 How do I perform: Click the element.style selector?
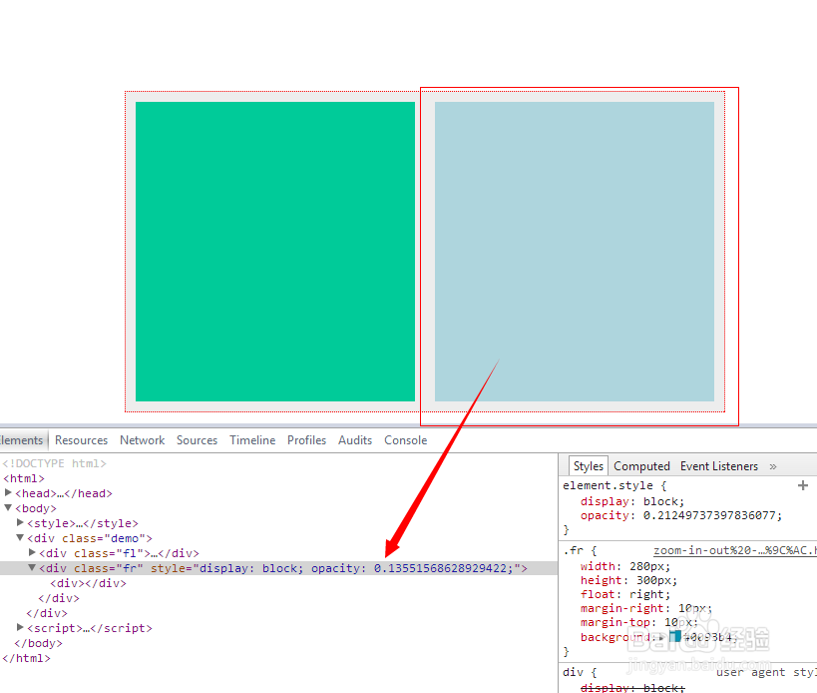(608, 485)
